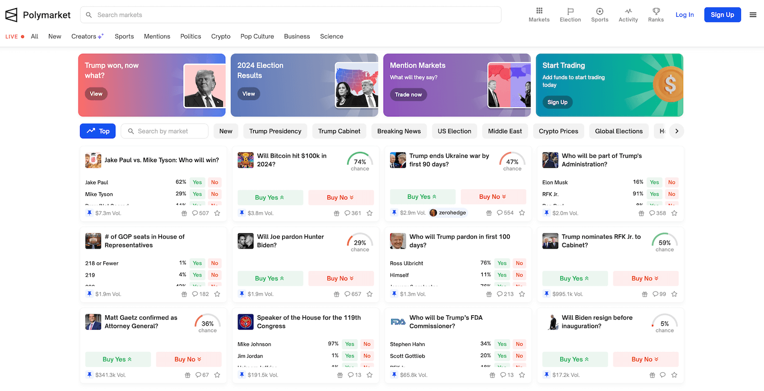
Task: Open the Election flag icon
Action: 570,15
